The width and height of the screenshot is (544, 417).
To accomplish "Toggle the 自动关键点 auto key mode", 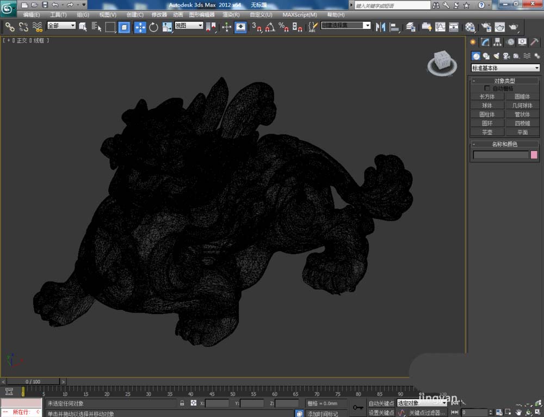I will 381,403.
